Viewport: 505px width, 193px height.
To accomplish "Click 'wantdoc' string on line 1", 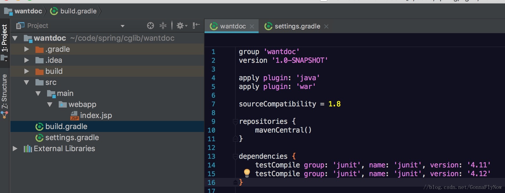I will coord(282,52).
